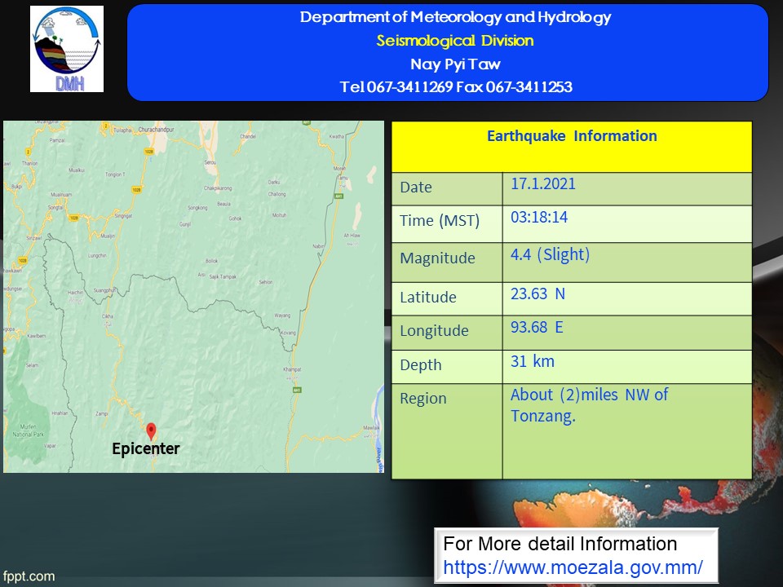Click the "Time (MST)" label cell
Screen dimensions: 783x587
[x=447, y=224]
